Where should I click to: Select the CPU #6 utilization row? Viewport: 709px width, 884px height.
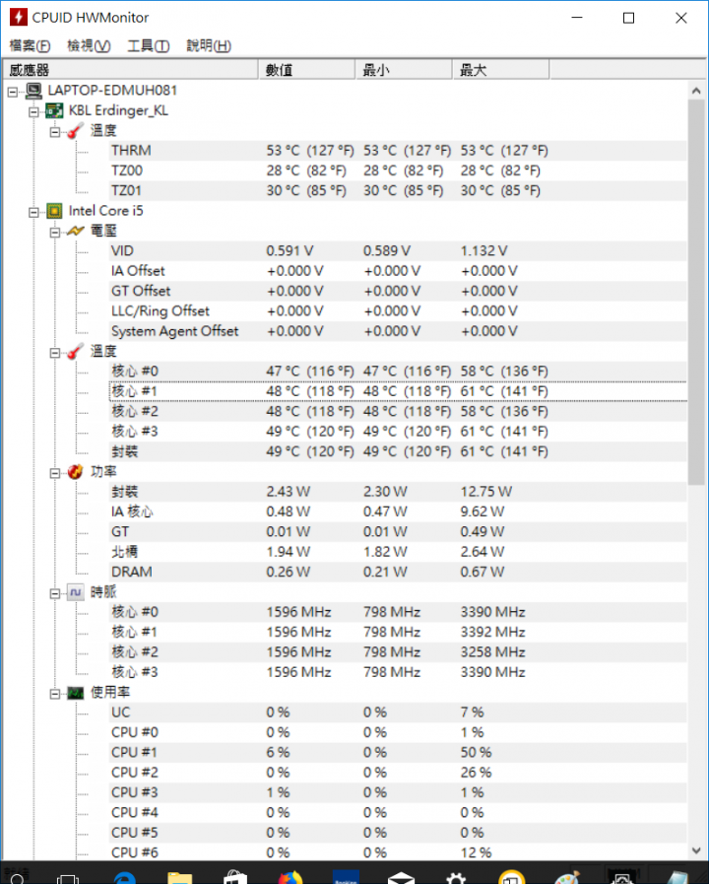(x=398, y=853)
